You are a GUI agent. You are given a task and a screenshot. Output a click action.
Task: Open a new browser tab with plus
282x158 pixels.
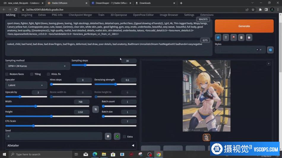click(181, 3)
